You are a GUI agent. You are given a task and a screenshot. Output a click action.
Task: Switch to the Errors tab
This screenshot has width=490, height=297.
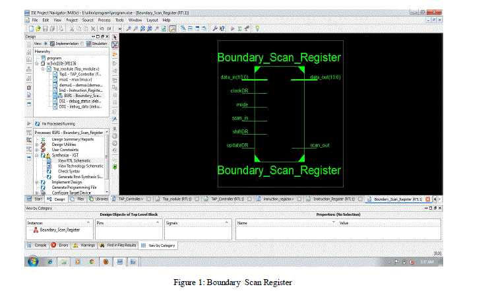[x=59, y=245]
